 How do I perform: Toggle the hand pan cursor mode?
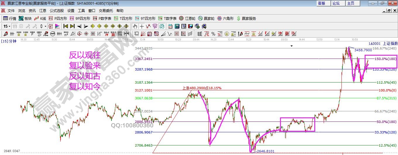click(135, 26)
